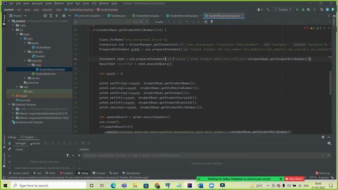Screen dimensions: 338x190
Task: Open Microsoft Edge from taskbar
Action: pyautogui.click(x=113, y=185)
